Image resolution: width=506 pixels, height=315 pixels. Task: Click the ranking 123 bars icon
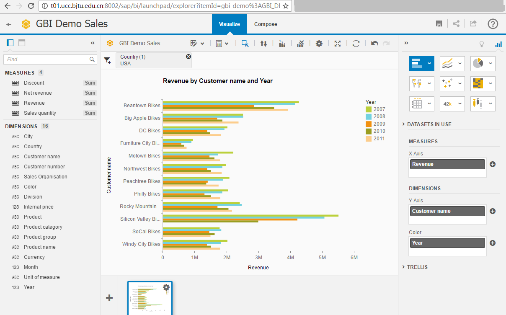[x=282, y=43]
